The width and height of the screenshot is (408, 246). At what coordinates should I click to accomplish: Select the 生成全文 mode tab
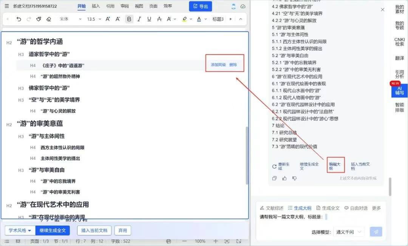point(328,208)
